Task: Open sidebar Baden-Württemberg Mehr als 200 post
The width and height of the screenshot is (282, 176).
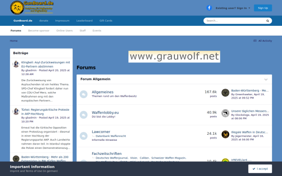Action: pyautogui.click(x=45, y=159)
